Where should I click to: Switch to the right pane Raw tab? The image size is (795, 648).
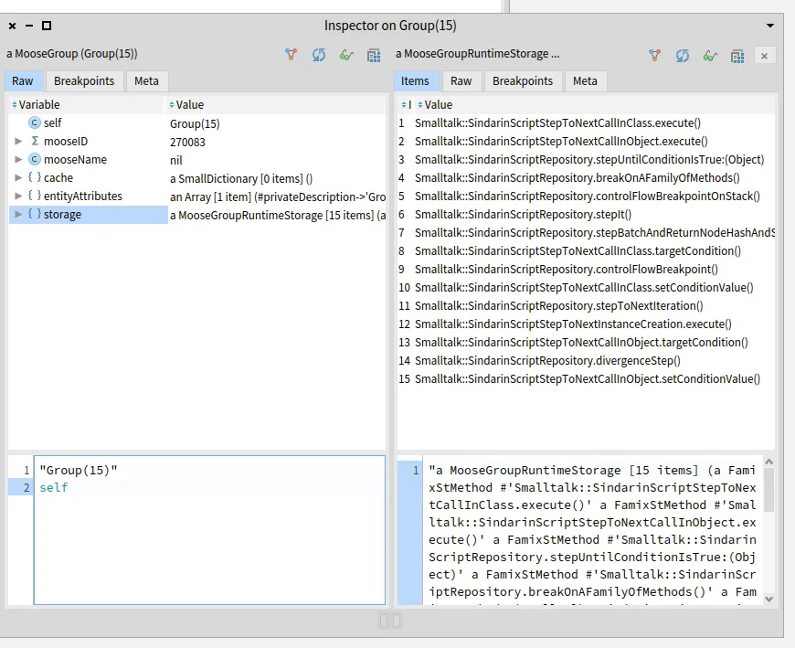[x=461, y=81]
